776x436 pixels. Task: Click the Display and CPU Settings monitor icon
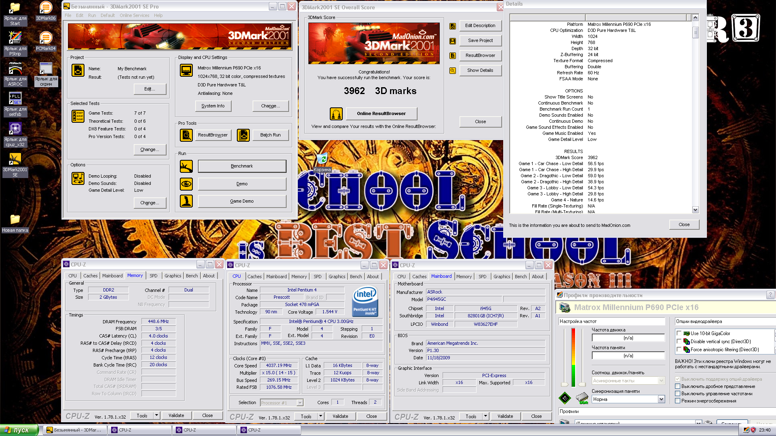tap(186, 70)
